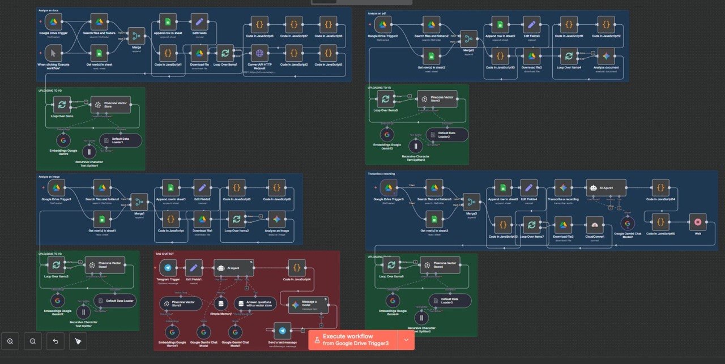Select the Code in JavaScript4 node
725x364 pixels.
296,267
